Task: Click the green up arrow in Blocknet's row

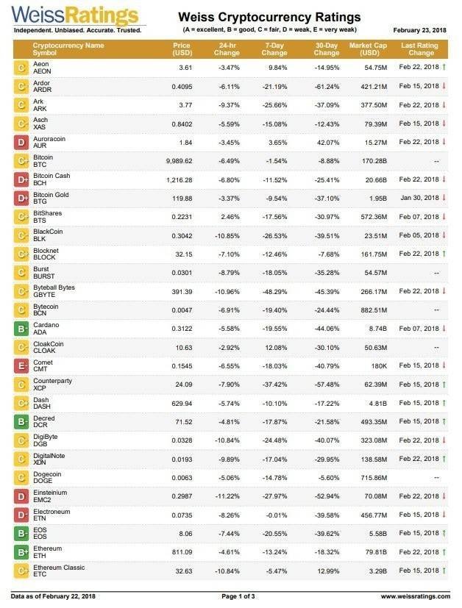Action: pos(444,254)
